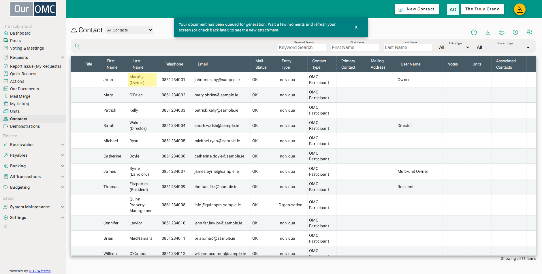Expand the Budgeting menu
The image size is (542, 274).
click(x=33, y=187)
